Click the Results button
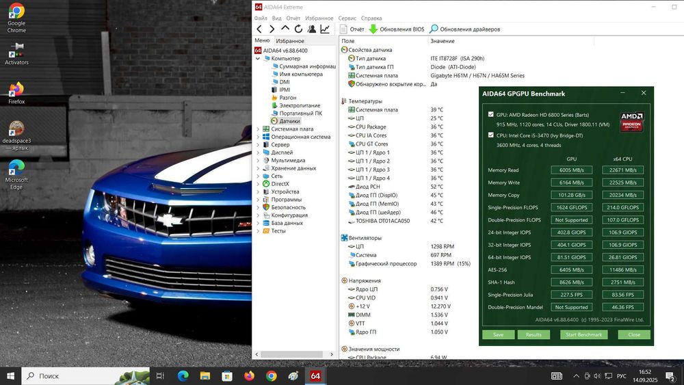 534,334
